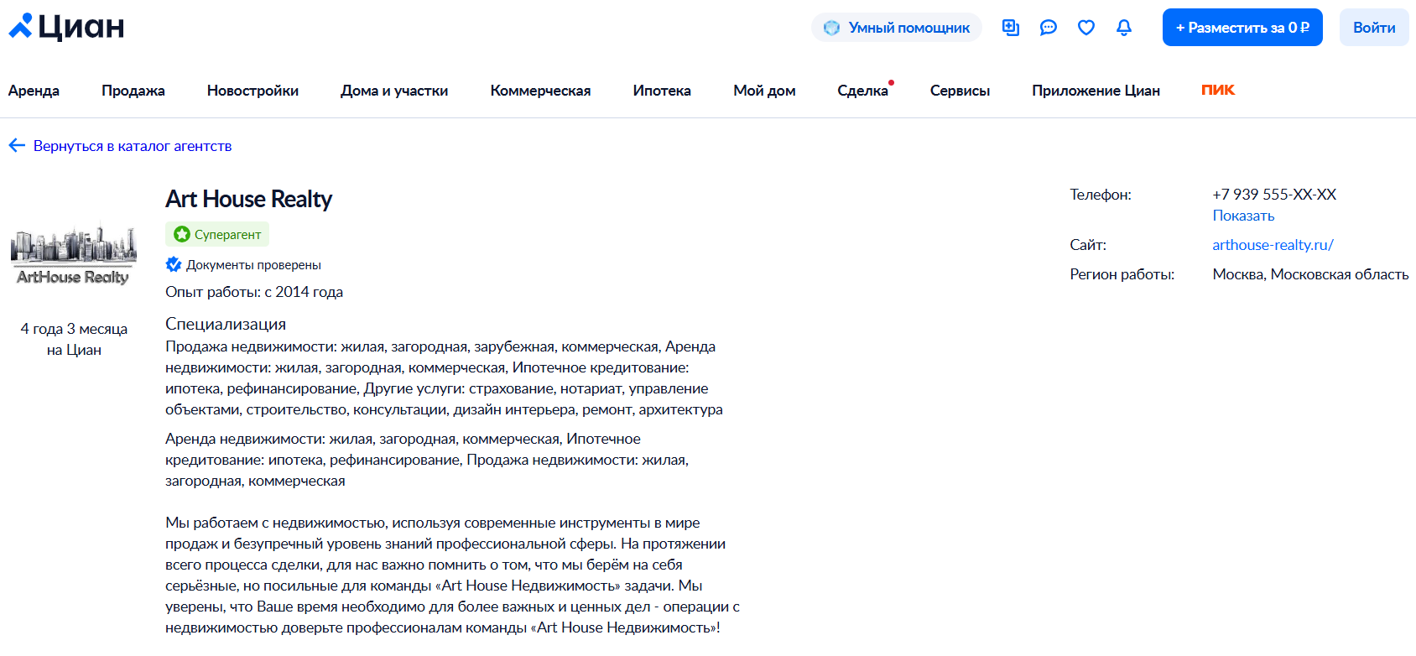Screen dimensions: 1416x656
Task: Open the Мой дом menu item
Action: pyautogui.click(x=764, y=91)
